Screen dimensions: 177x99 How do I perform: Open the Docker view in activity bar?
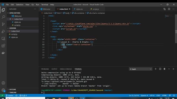[x=3, y=53]
